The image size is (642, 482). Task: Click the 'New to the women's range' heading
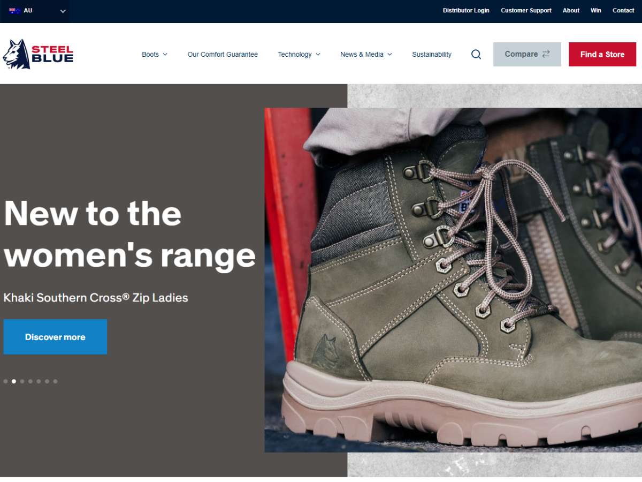click(x=129, y=234)
